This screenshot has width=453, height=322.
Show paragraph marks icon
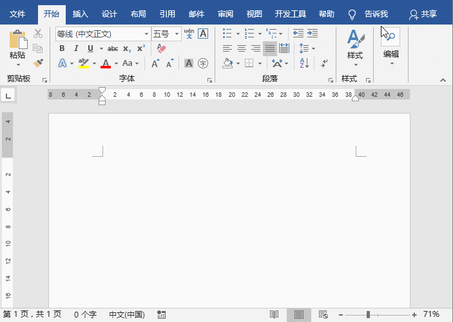[324, 63]
